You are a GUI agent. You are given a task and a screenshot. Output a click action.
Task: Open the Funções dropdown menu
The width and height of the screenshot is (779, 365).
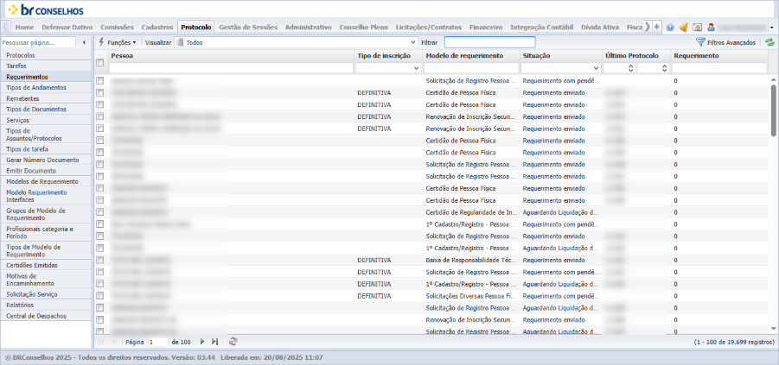click(x=118, y=42)
